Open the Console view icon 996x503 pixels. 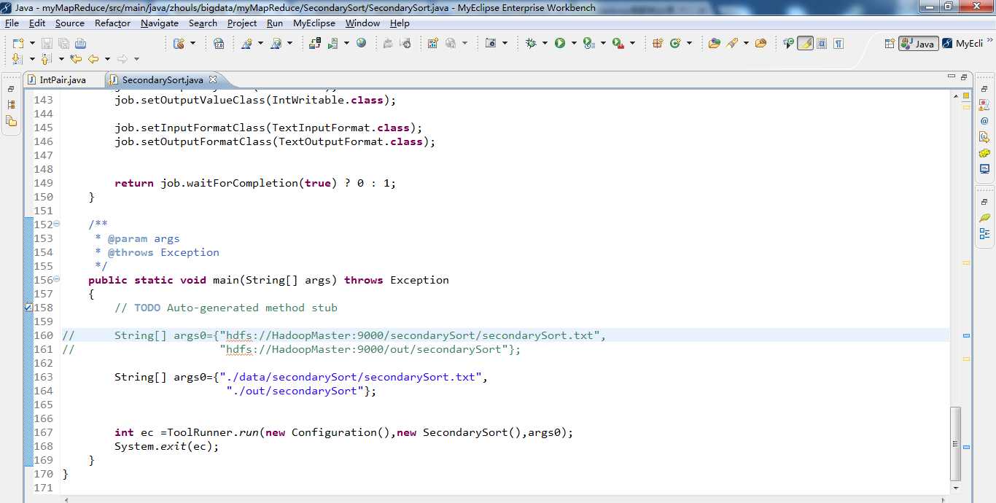click(x=984, y=169)
